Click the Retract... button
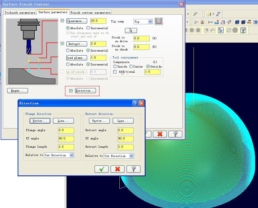 click(77, 44)
